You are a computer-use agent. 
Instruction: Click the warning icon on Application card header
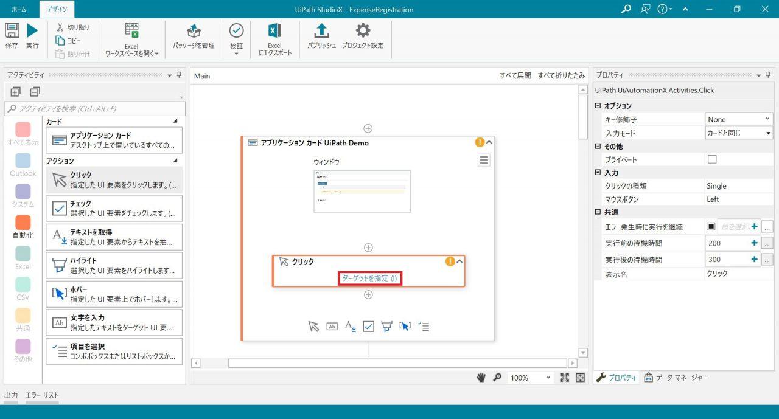coord(480,142)
